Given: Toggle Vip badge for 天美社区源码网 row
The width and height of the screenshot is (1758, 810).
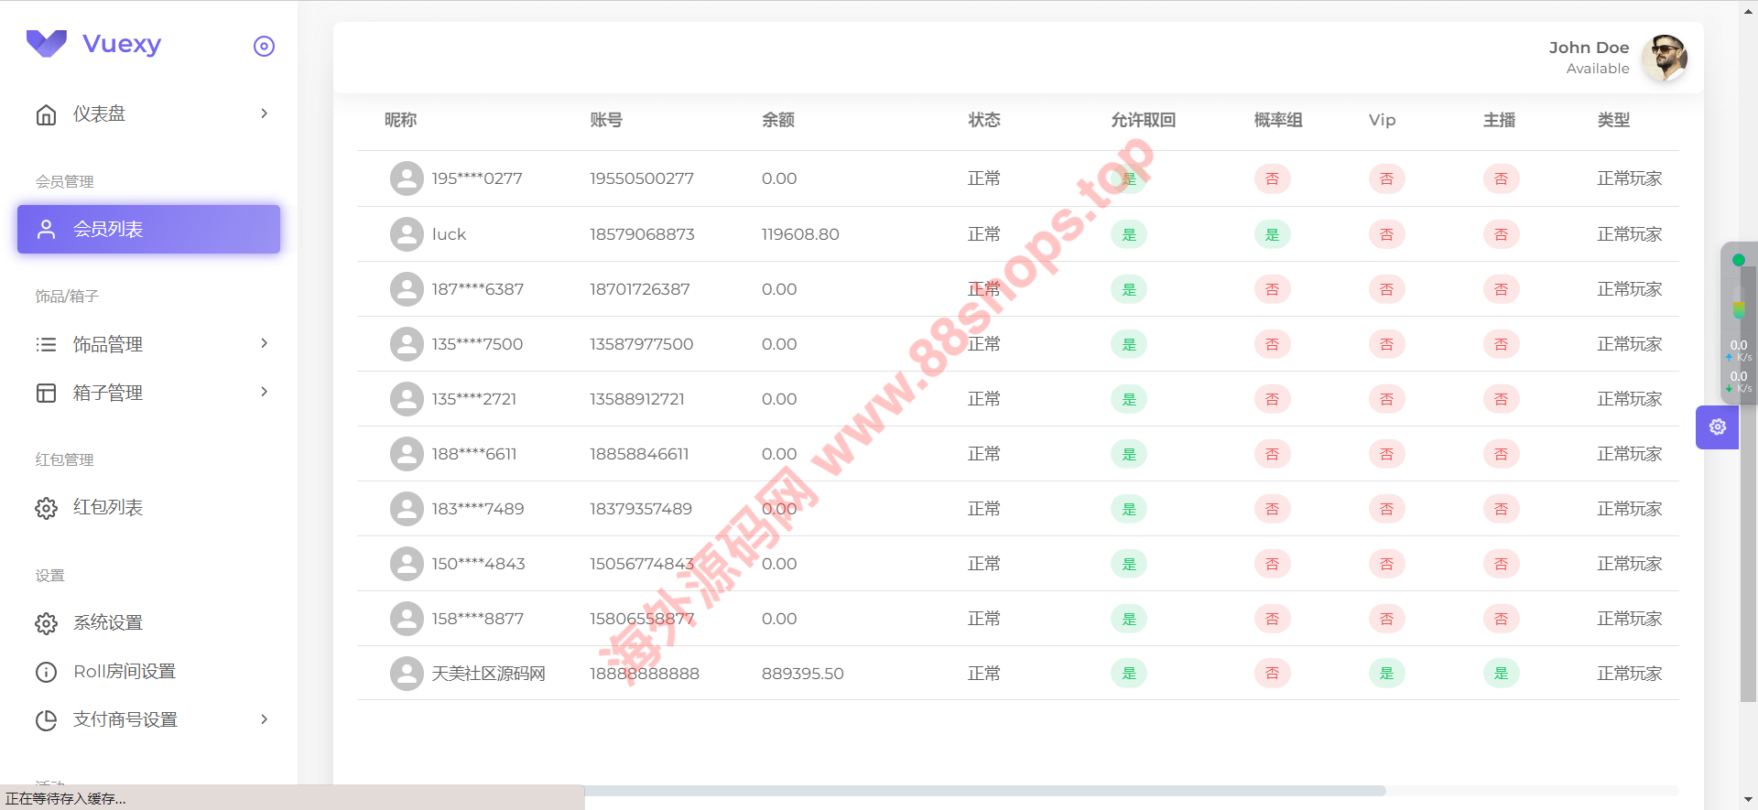Looking at the screenshot, I should [1386, 674].
